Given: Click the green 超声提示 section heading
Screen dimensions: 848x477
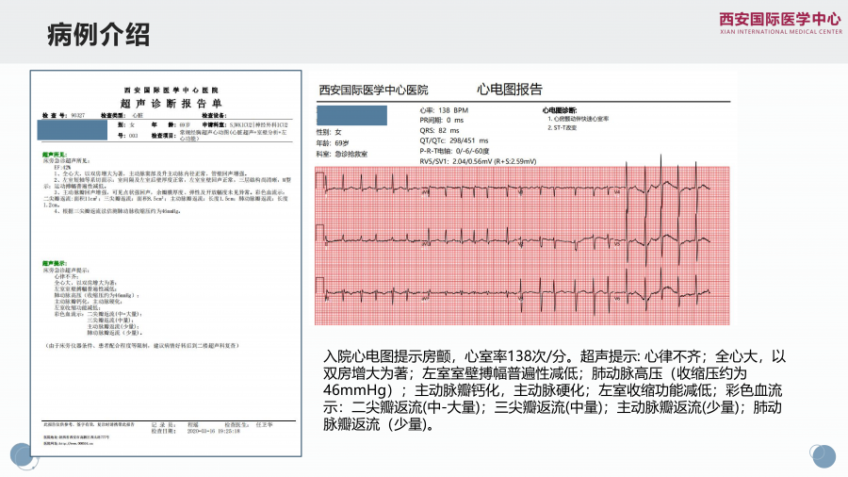Looking at the screenshot, I should (x=54, y=262).
